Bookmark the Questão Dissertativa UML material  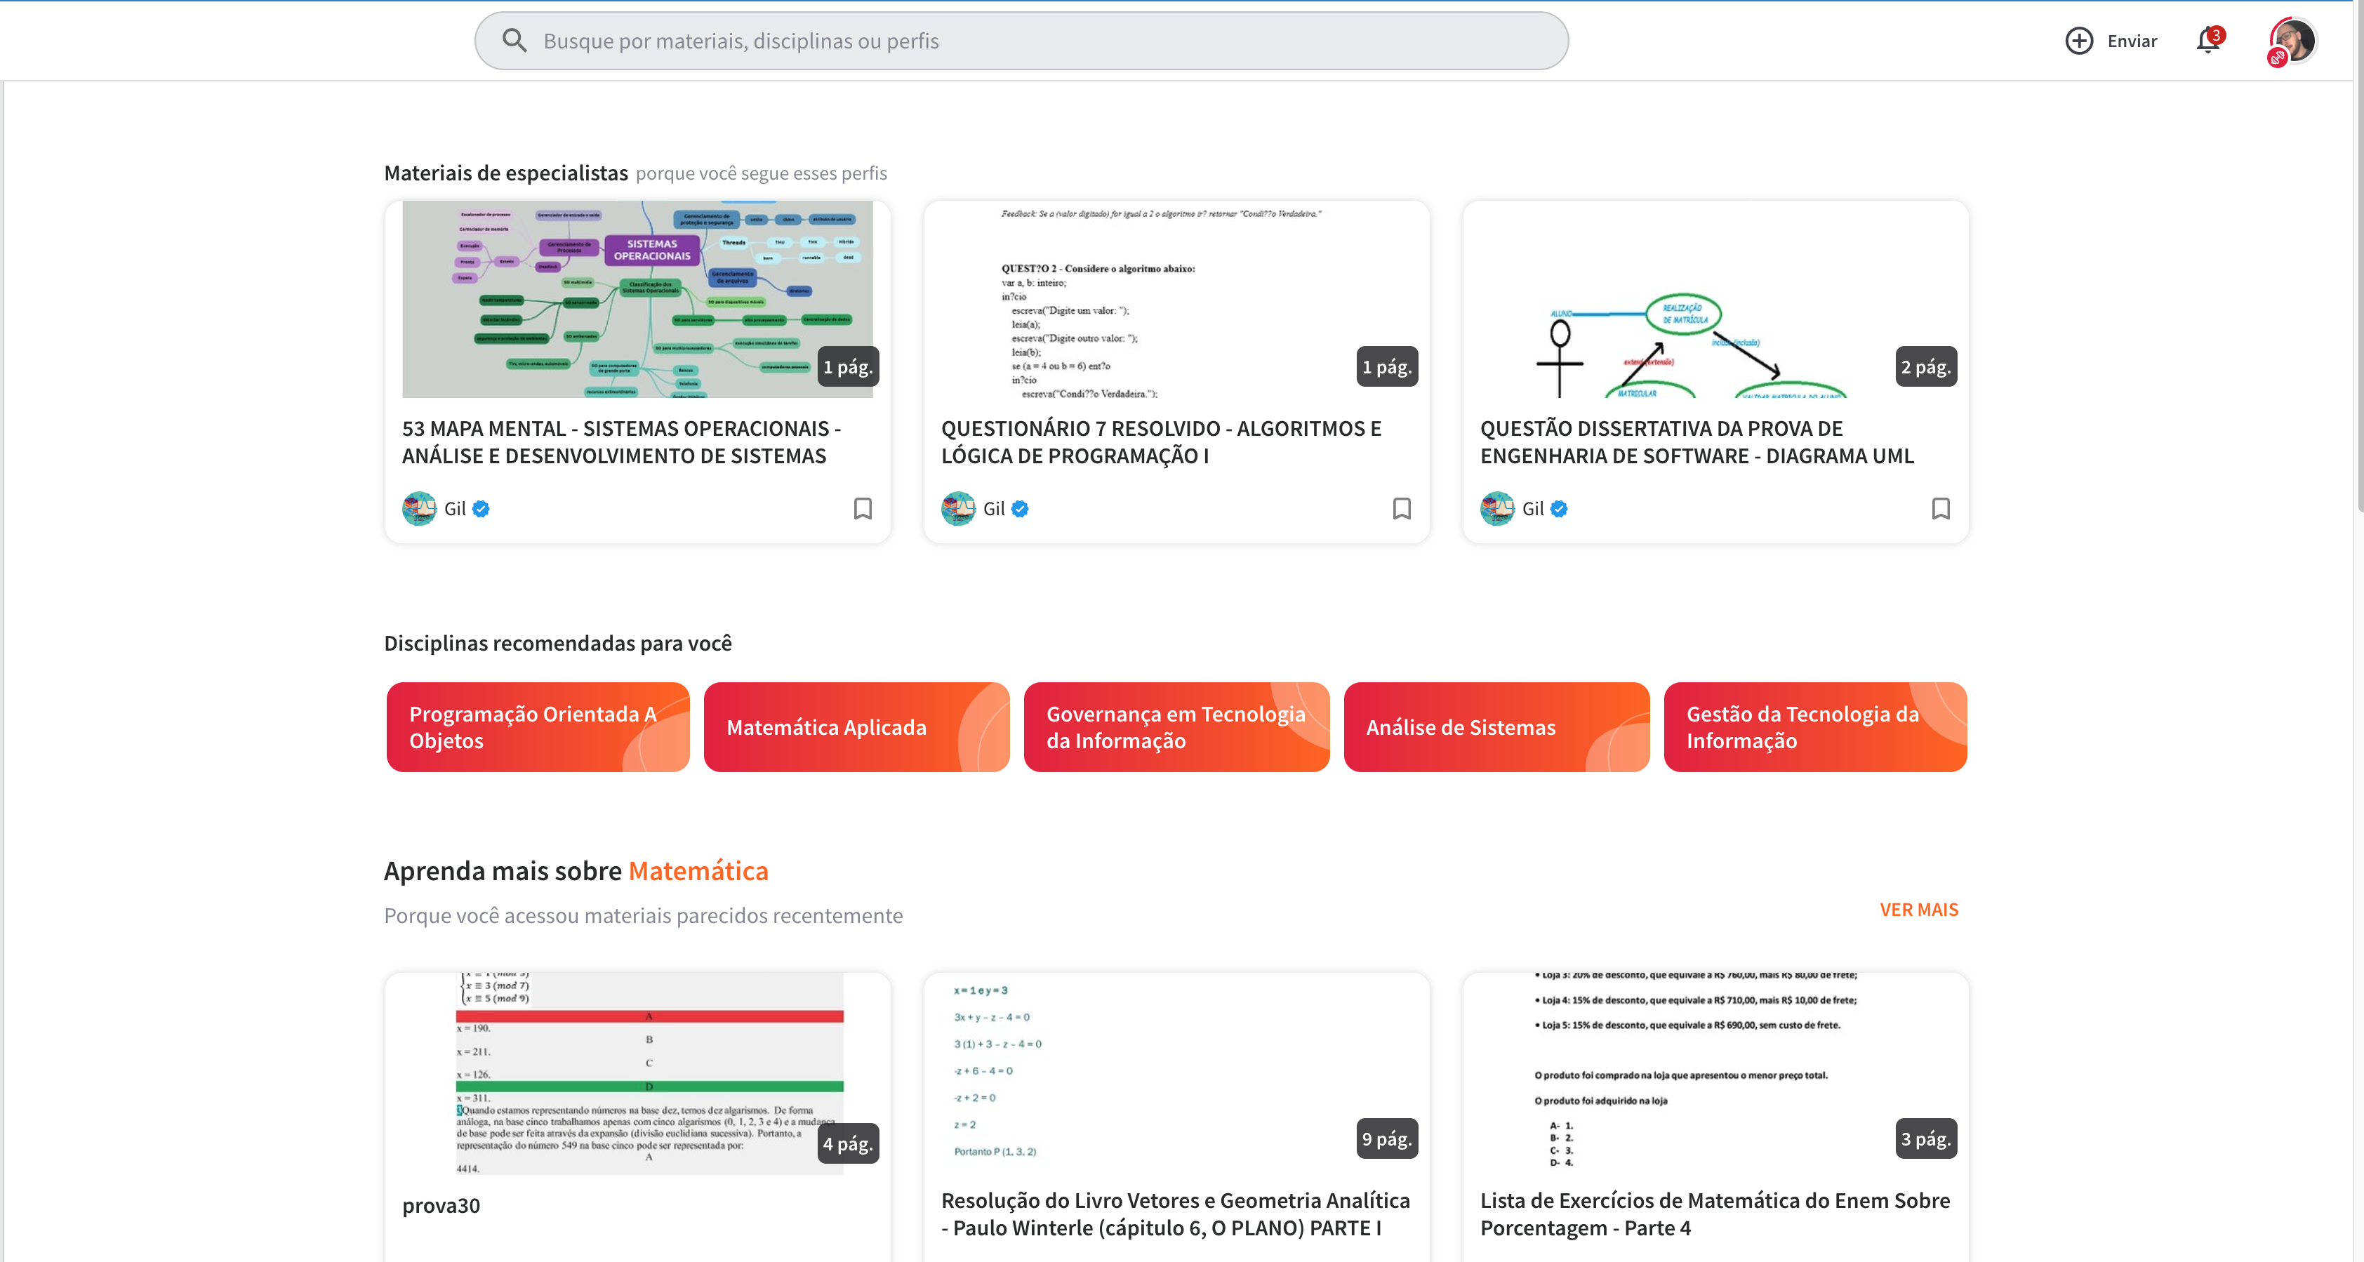click(1940, 508)
